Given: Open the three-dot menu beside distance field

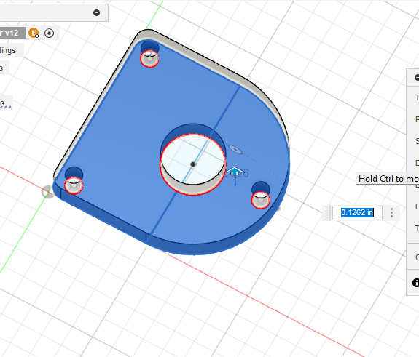Looking at the screenshot, I should (391, 212).
